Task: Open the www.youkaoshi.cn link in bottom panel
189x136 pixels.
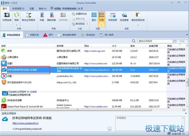Action: point(25,123)
